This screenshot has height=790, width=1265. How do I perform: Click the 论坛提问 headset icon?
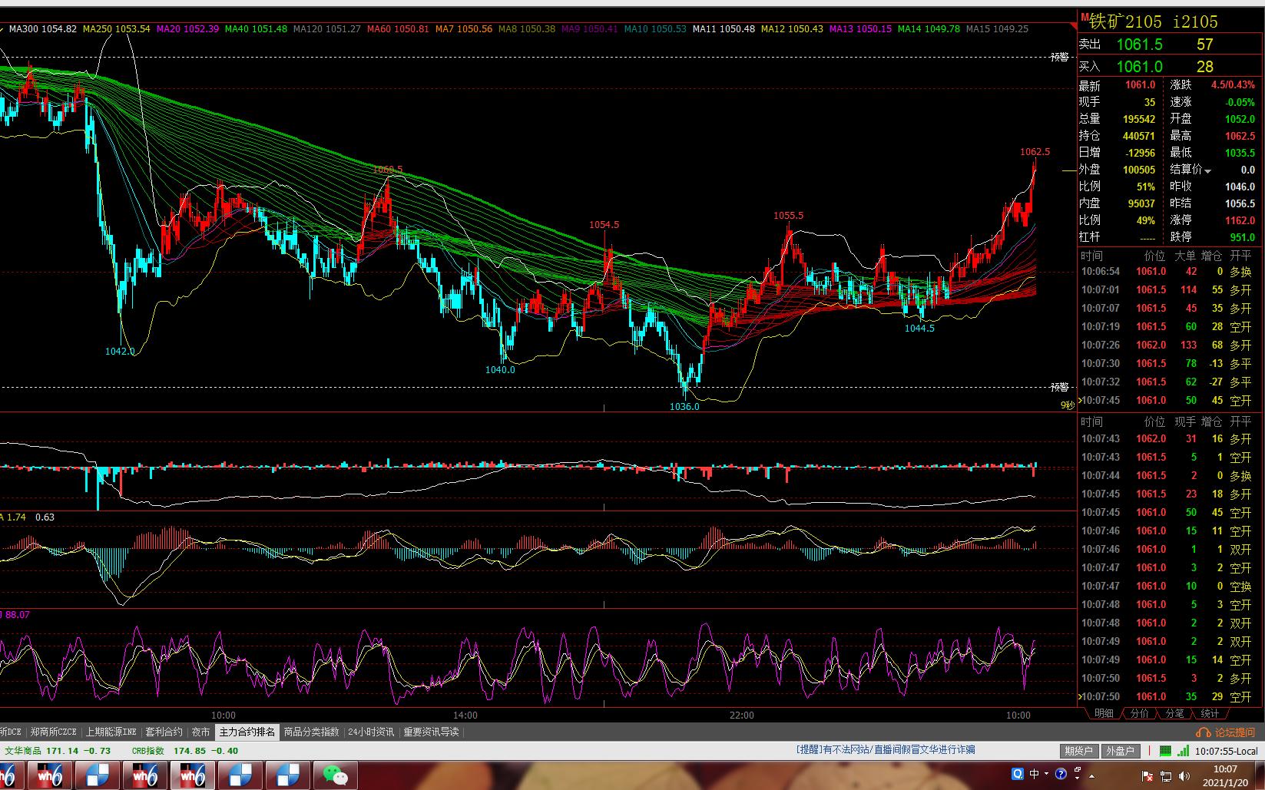1204,732
